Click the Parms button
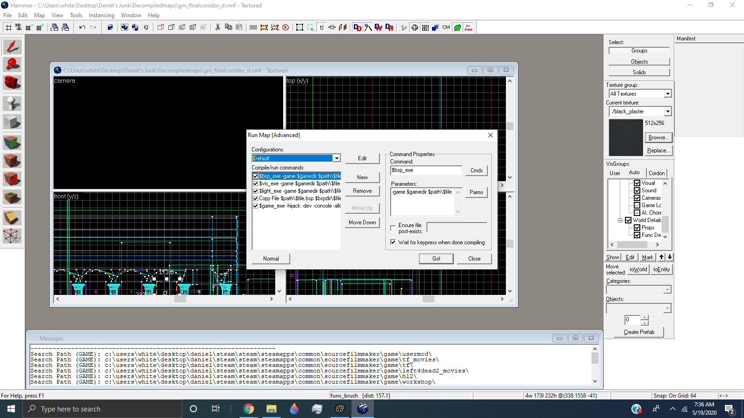744x418 pixels. coord(477,192)
